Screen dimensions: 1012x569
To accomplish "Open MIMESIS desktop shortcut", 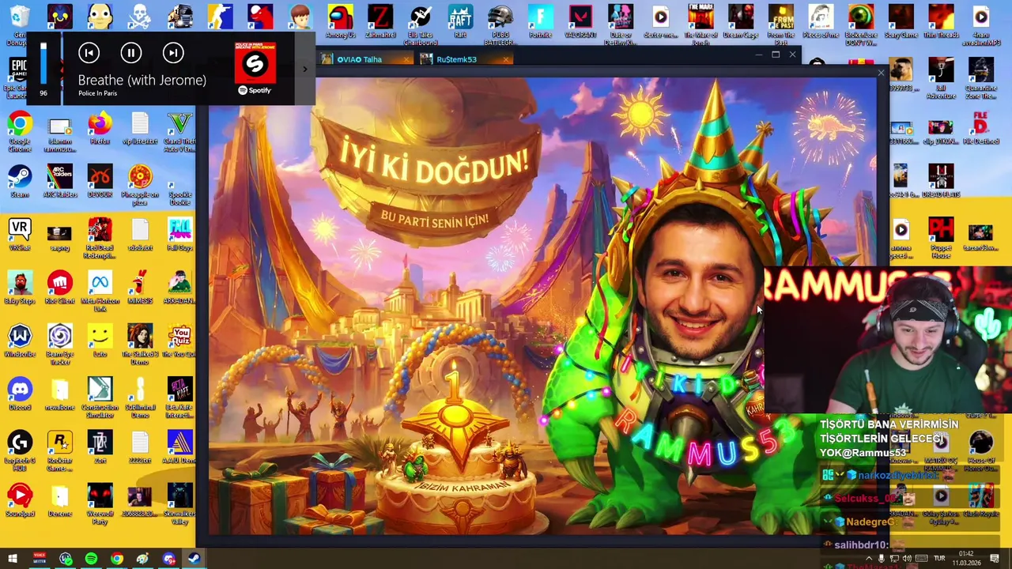I will [140, 288].
